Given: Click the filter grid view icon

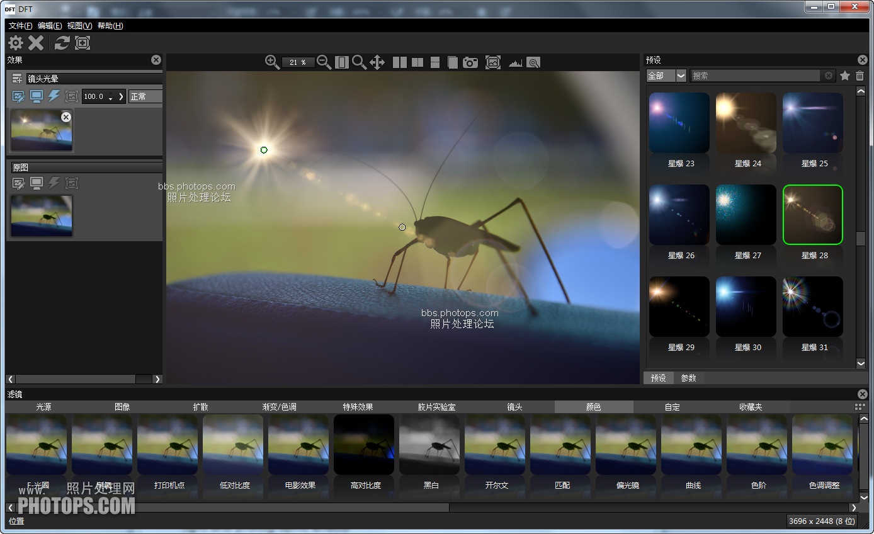Looking at the screenshot, I should tap(860, 407).
